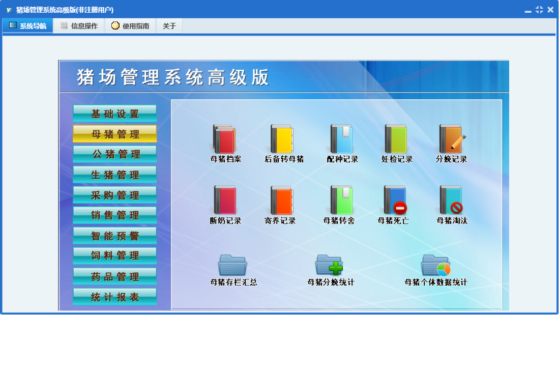This screenshot has width=559, height=368.
Task: Open the 销售管理 section
Action: [x=115, y=215]
